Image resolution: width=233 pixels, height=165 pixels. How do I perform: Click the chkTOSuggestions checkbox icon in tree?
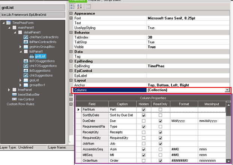pos(26,66)
